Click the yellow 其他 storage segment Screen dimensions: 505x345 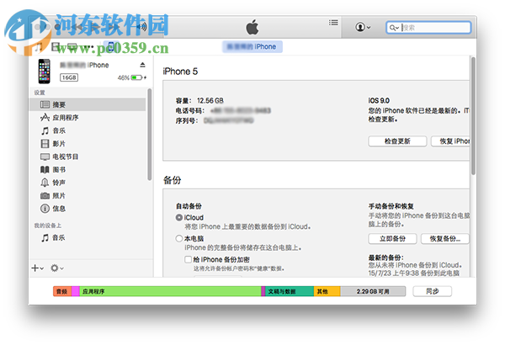(x=327, y=291)
